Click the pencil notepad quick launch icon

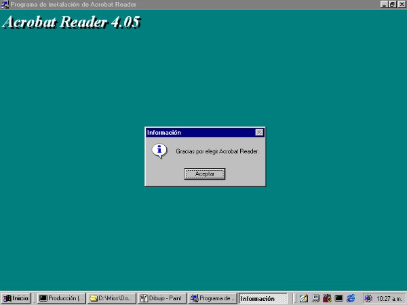point(304,298)
